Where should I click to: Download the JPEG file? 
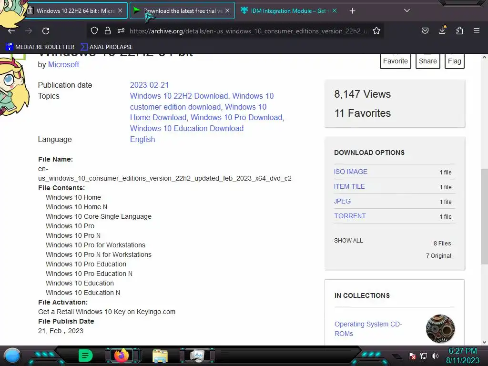click(342, 201)
